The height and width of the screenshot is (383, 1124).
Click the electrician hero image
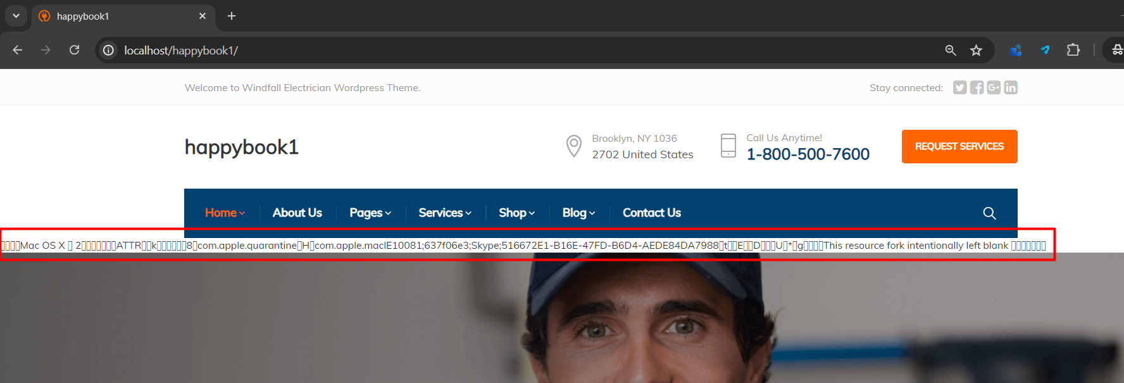pos(562,318)
